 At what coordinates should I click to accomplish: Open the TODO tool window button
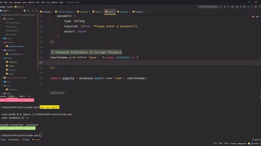tap(26, 140)
